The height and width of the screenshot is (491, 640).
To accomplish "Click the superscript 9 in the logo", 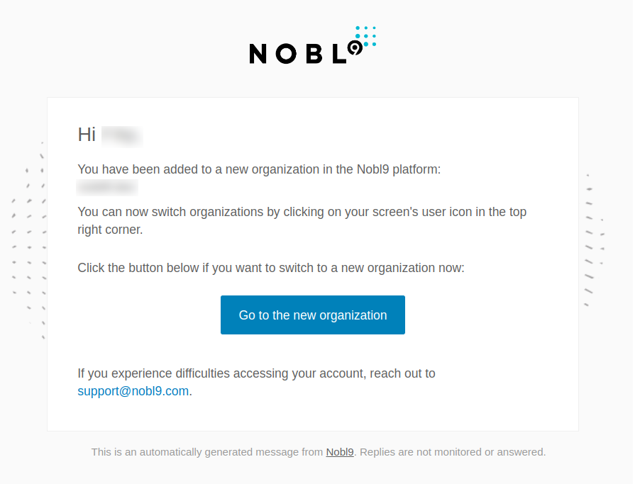I will (x=355, y=49).
